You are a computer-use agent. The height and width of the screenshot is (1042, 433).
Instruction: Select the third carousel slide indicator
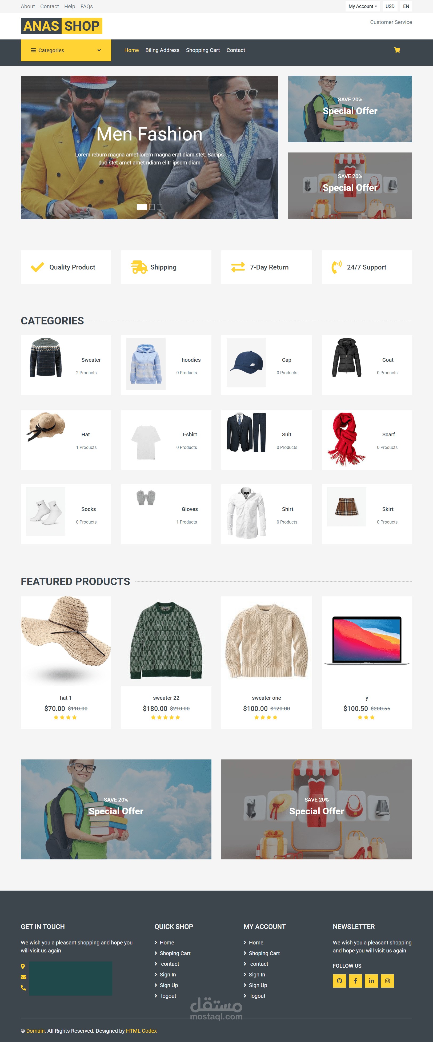pos(160,207)
